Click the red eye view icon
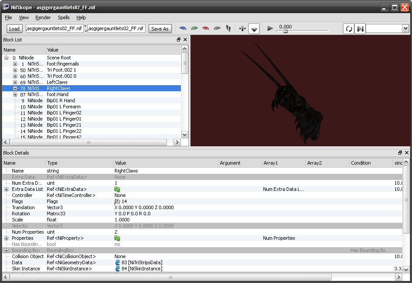412x283 pixels. [x=206, y=28]
